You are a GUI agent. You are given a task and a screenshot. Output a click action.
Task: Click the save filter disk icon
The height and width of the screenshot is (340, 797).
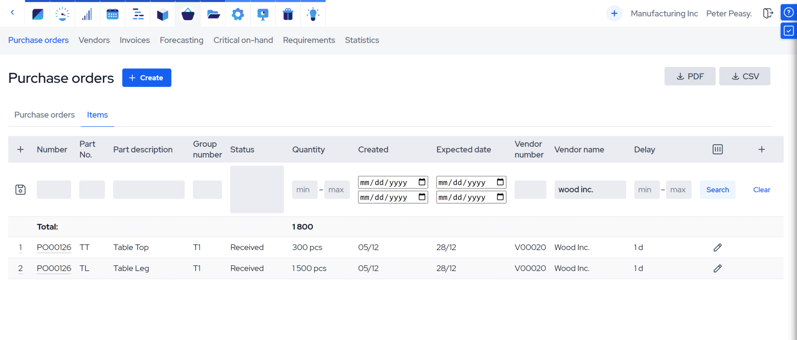click(21, 190)
